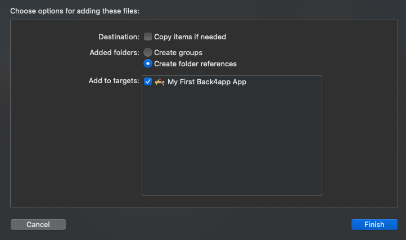This screenshot has height=240, width=406.
Task: Click the word groups in the Added folders option
Action: 190,53
